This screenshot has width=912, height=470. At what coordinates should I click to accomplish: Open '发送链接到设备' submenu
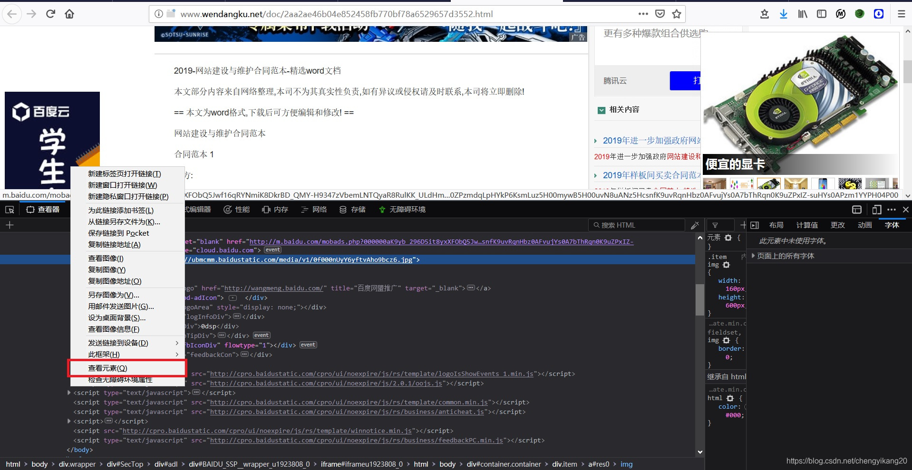click(x=127, y=343)
